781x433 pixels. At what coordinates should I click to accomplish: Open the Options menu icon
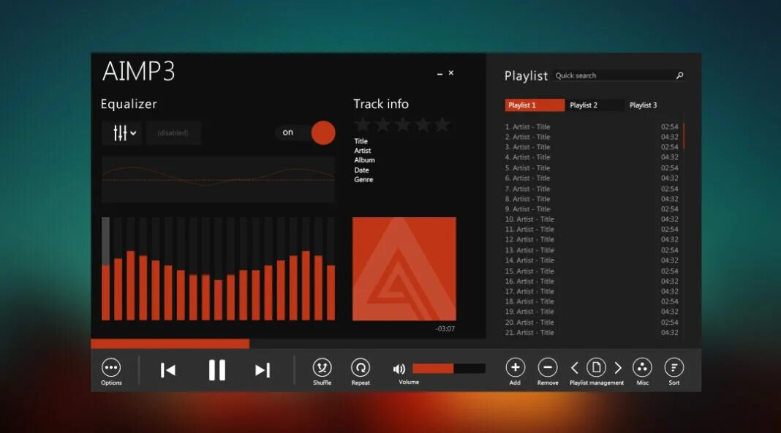coord(110,368)
